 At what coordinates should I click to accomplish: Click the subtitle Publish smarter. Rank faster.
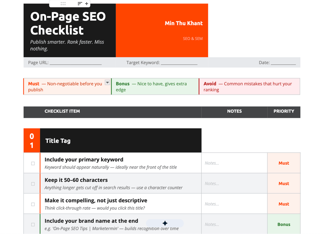pyautogui.click(x=67, y=45)
